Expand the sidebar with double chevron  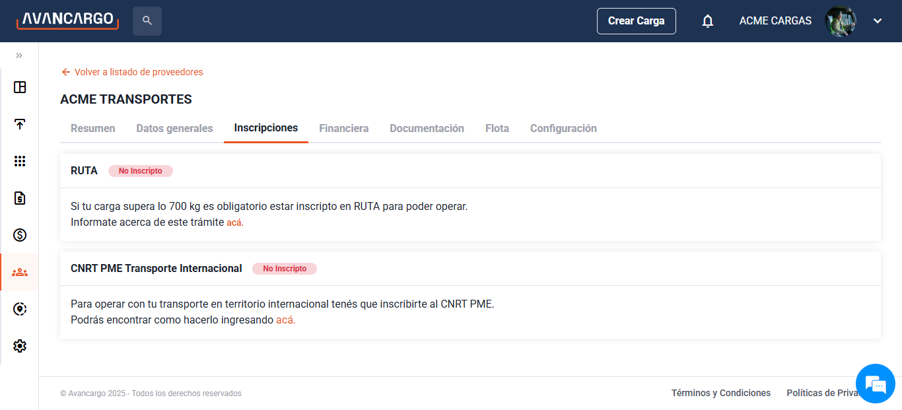pos(19,55)
